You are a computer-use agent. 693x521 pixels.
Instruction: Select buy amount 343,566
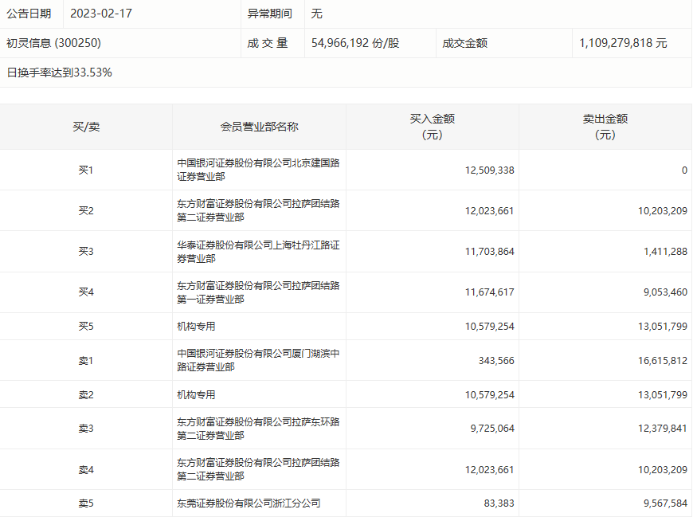tap(496, 361)
